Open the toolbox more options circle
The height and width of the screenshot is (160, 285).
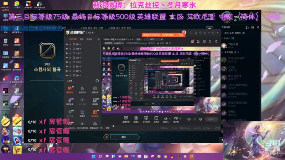pos(97,81)
